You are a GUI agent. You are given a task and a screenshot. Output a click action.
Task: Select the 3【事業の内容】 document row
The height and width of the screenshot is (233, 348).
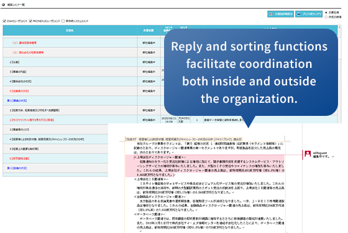click(x=18, y=72)
